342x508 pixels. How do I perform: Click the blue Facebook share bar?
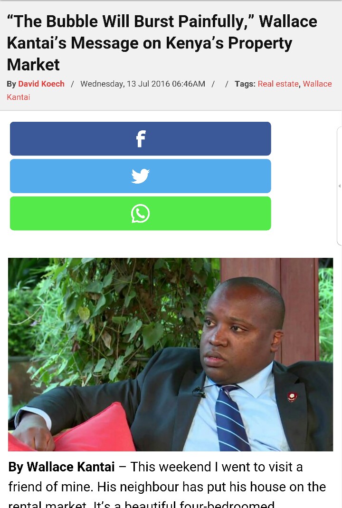[x=141, y=139]
